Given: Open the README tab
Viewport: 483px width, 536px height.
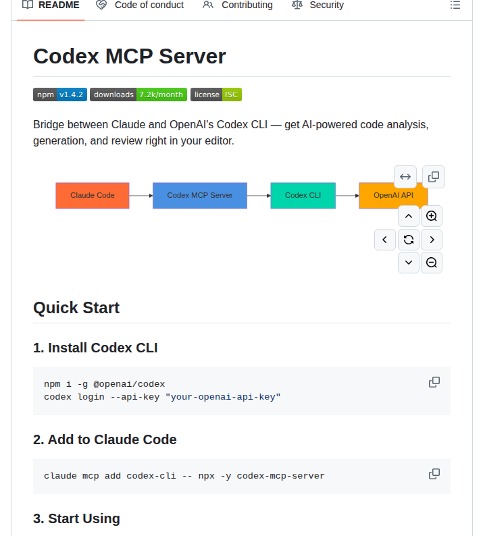Looking at the screenshot, I should pyautogui.click(x=51, y=5).
